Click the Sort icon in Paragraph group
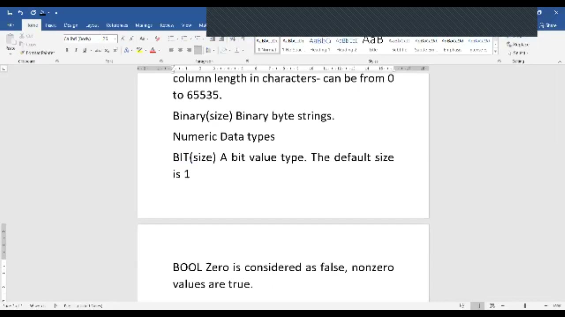The width and height of the screenshot is (565, 317). point(233,39)
